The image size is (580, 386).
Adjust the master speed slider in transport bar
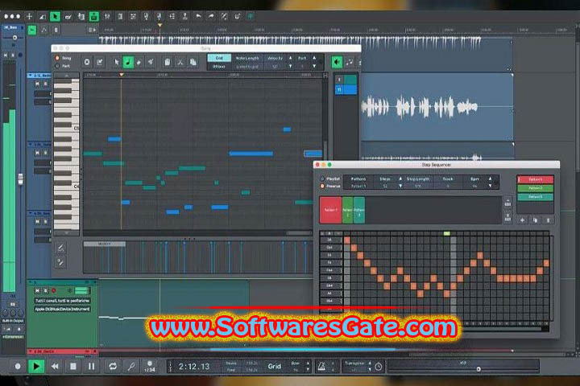(478, 369)
